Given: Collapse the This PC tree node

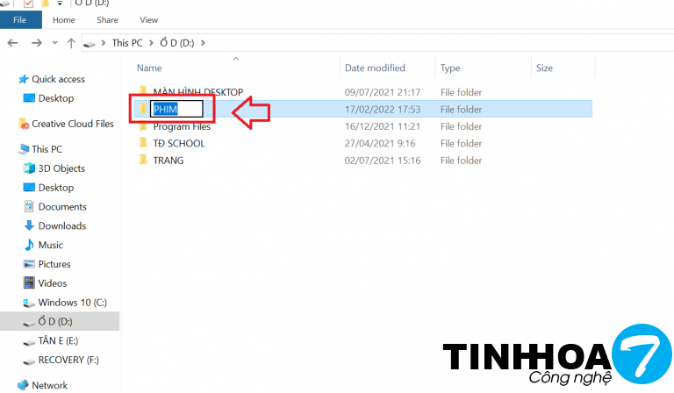Looking at the screenshot, I should tap(9, 149).
